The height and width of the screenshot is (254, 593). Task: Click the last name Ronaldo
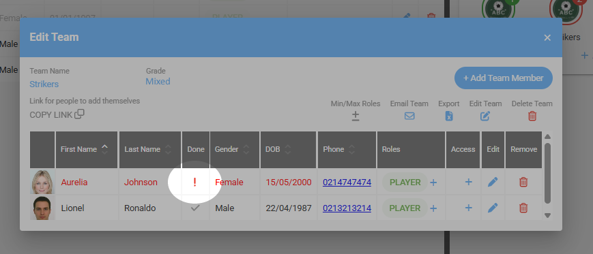click(140, 208)
